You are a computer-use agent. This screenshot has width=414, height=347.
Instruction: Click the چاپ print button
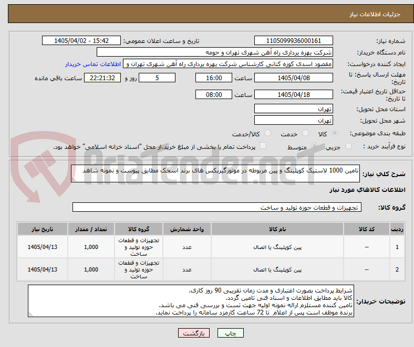[230, 333]
